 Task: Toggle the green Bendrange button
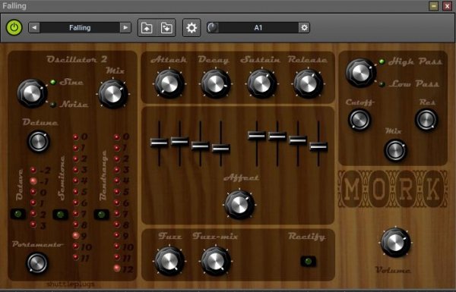[x=102, y=215]
